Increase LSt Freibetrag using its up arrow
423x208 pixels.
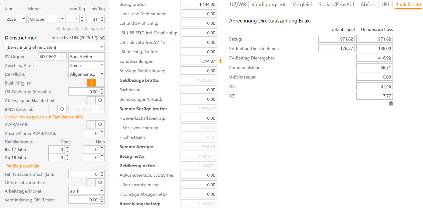[x=102, y=90]
